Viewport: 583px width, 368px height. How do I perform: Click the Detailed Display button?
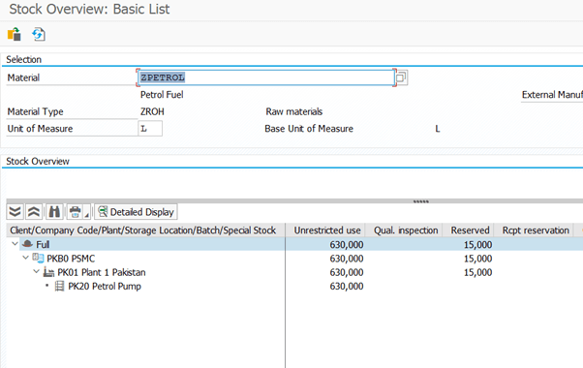[x=137, y=212]
